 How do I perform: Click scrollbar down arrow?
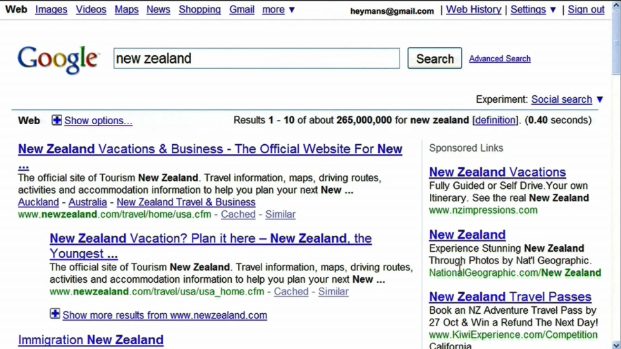[x=616, y=345]
